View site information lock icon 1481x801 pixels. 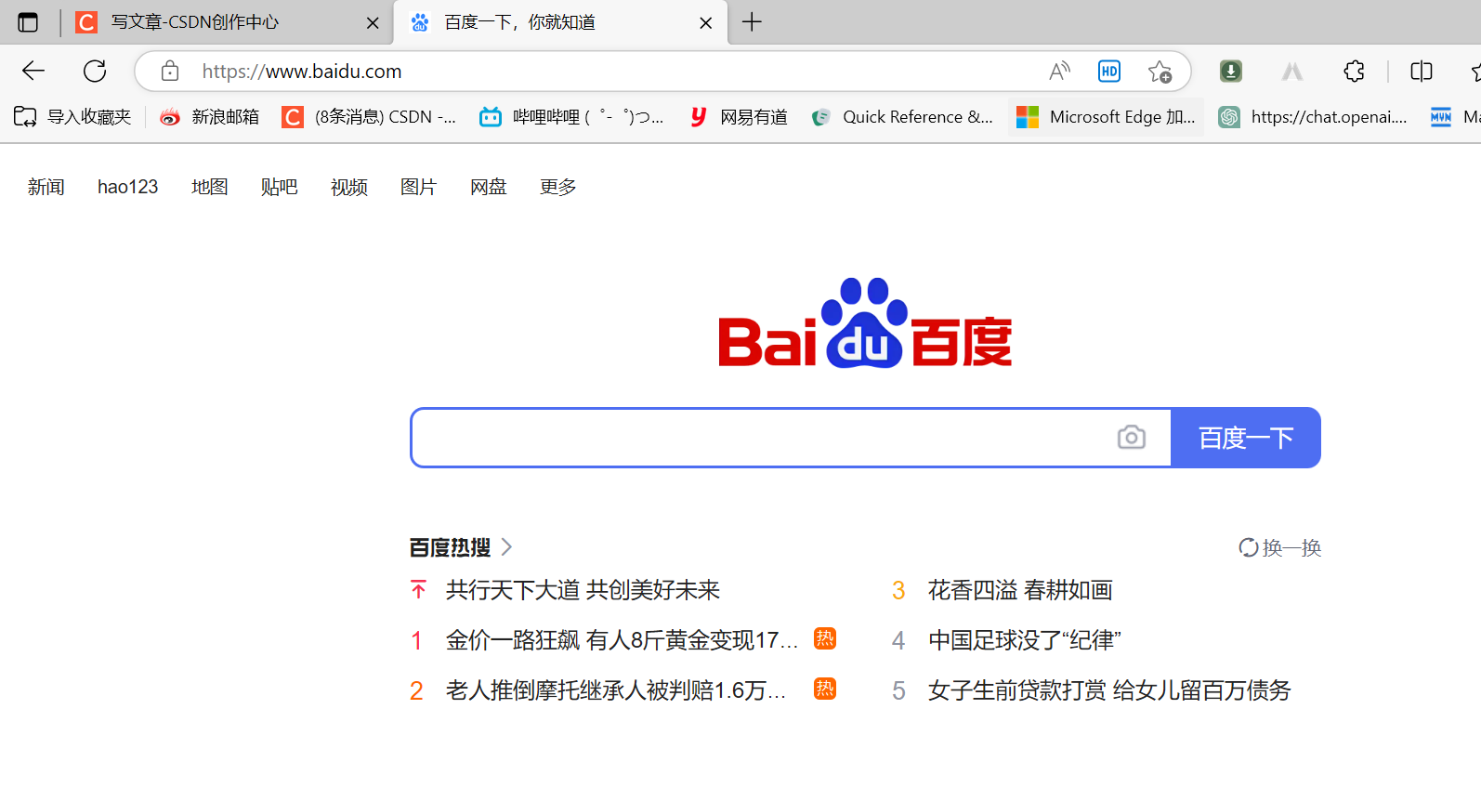point(169,72)
